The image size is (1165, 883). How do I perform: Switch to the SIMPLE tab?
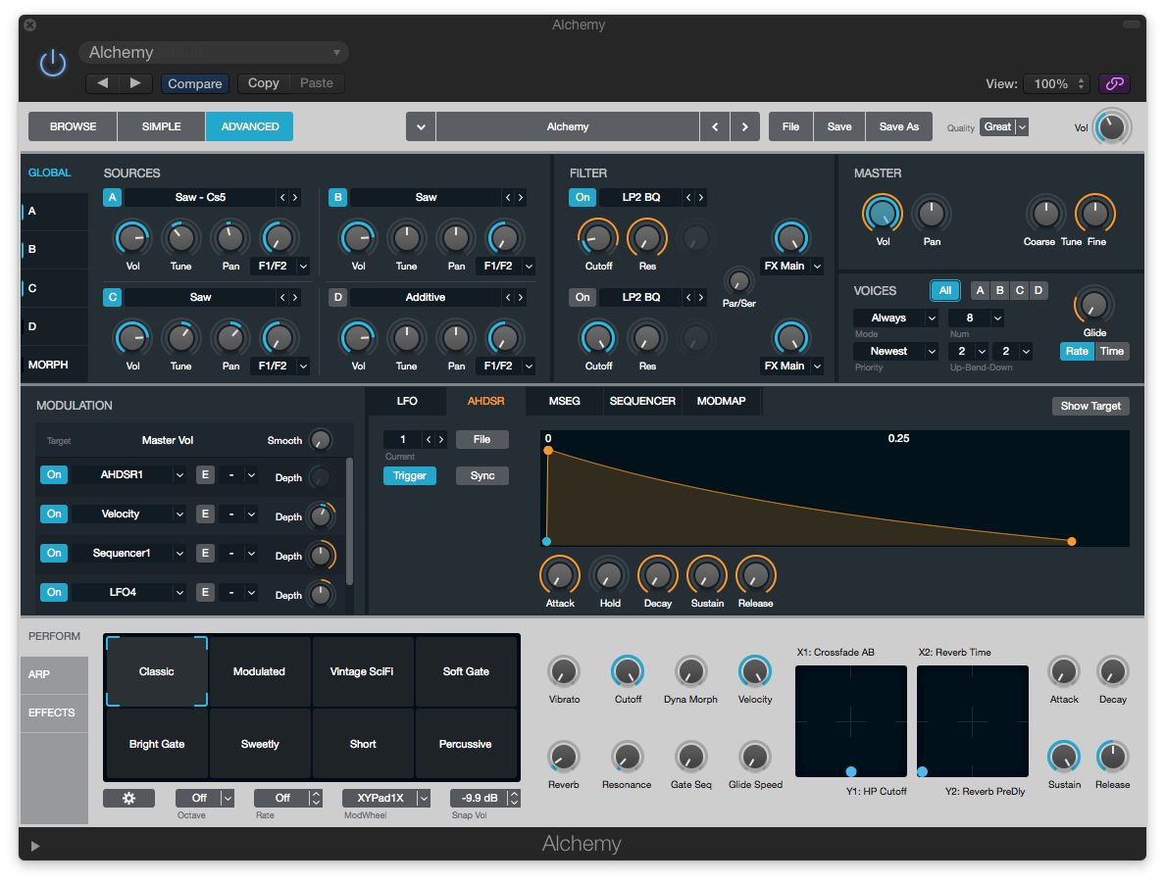[162, 125]
